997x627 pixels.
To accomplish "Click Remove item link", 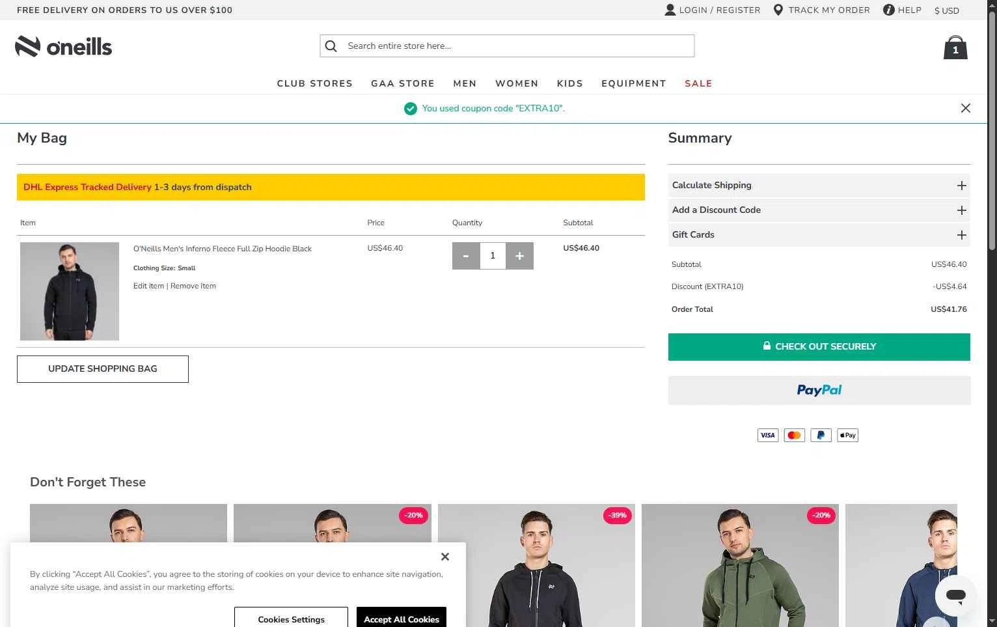I will tap(193, 286).
